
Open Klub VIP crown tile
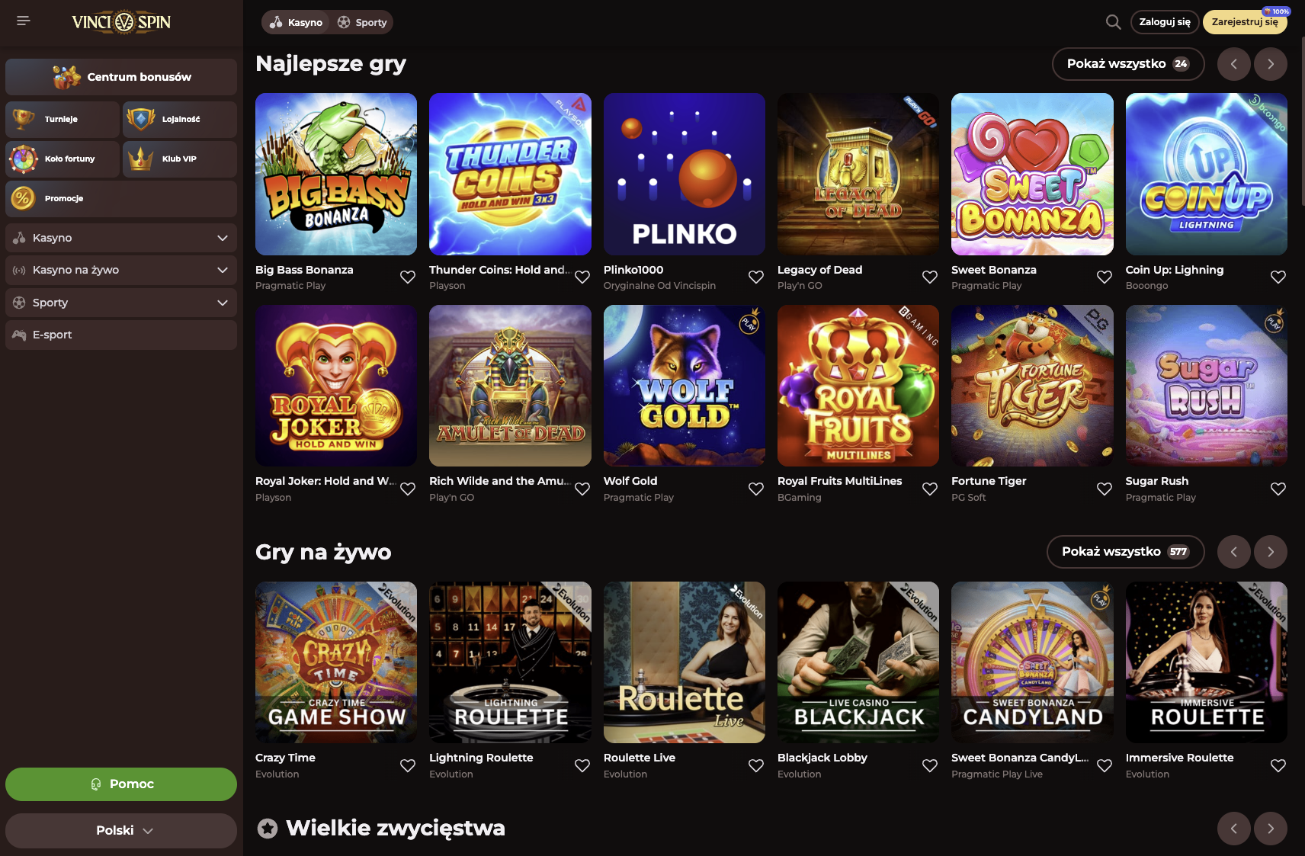[x=180, y=159]
